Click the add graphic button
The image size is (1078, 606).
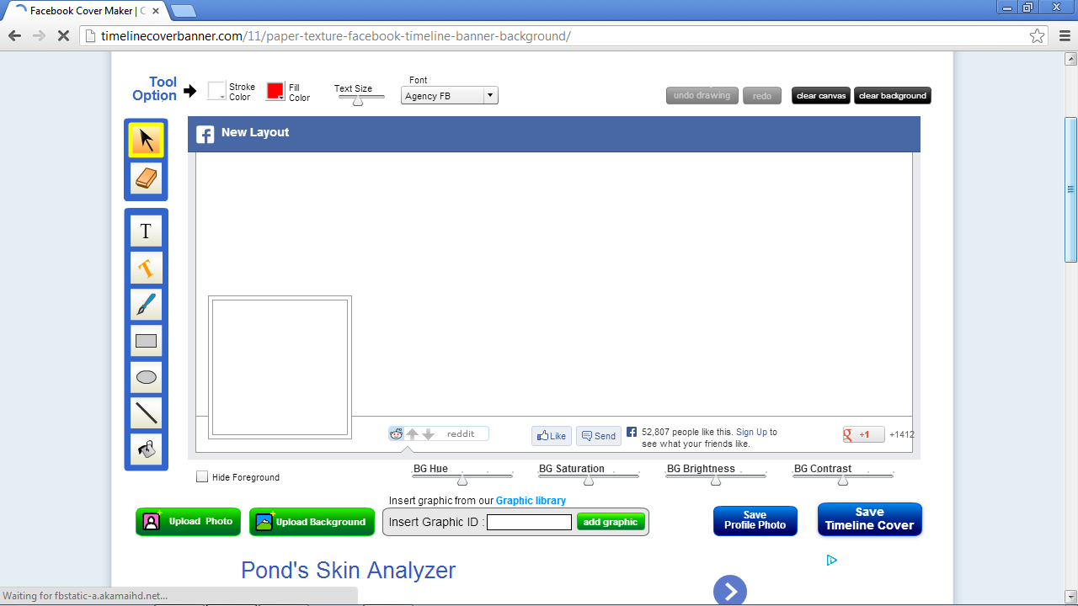click(611, 522)
